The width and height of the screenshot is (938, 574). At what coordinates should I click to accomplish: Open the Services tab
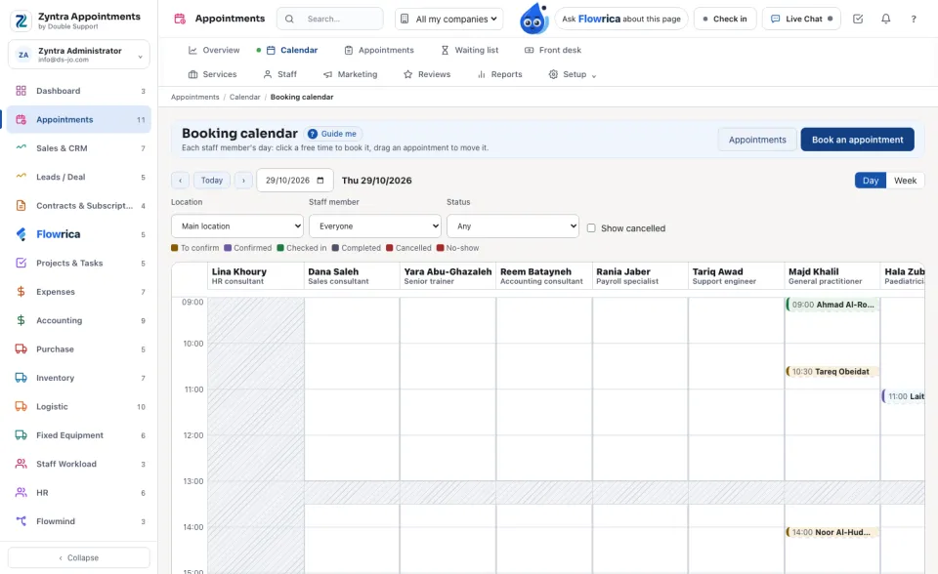pos(212,74)
